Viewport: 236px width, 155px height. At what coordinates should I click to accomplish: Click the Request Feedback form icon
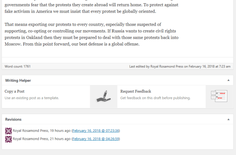point(219,96)
